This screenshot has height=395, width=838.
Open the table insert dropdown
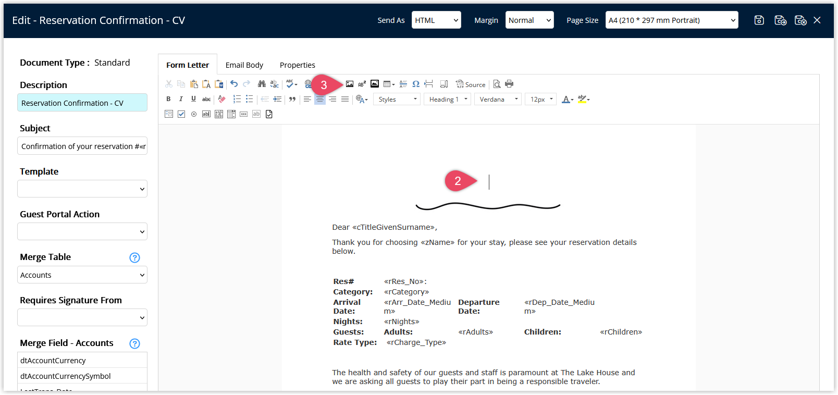[x=389, y=84]
